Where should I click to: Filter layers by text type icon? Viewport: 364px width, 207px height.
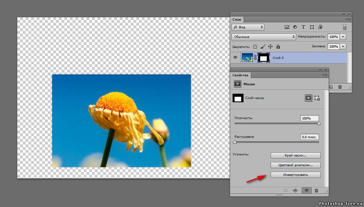[303, 27]
